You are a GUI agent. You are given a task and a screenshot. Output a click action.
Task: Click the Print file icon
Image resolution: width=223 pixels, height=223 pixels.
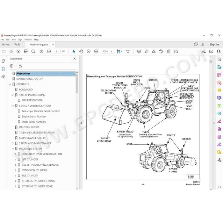[x=26, y=51]
